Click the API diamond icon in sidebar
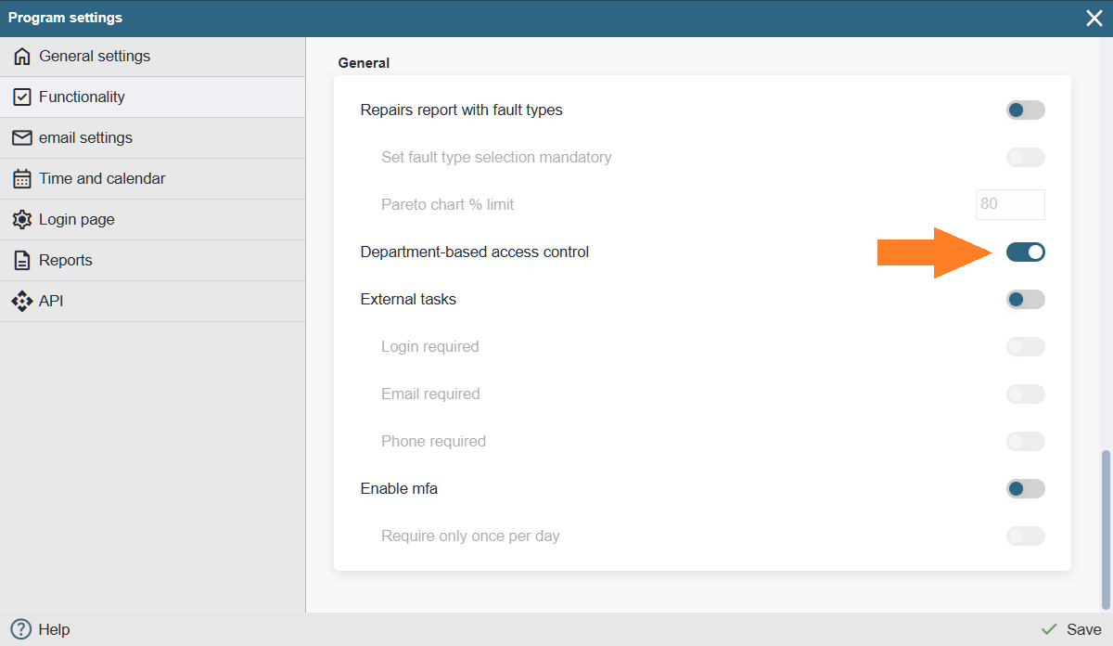Viewport: 1113px width, 646px height. (22, 302)
